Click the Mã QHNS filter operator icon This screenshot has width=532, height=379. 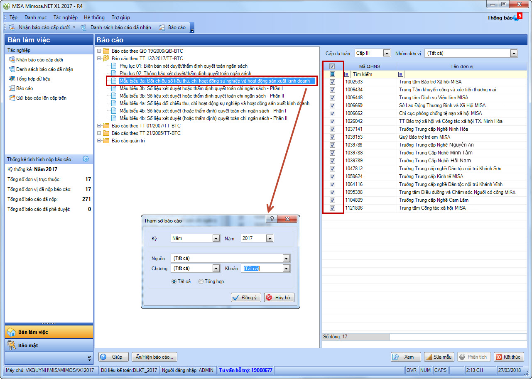pos(347,74)
